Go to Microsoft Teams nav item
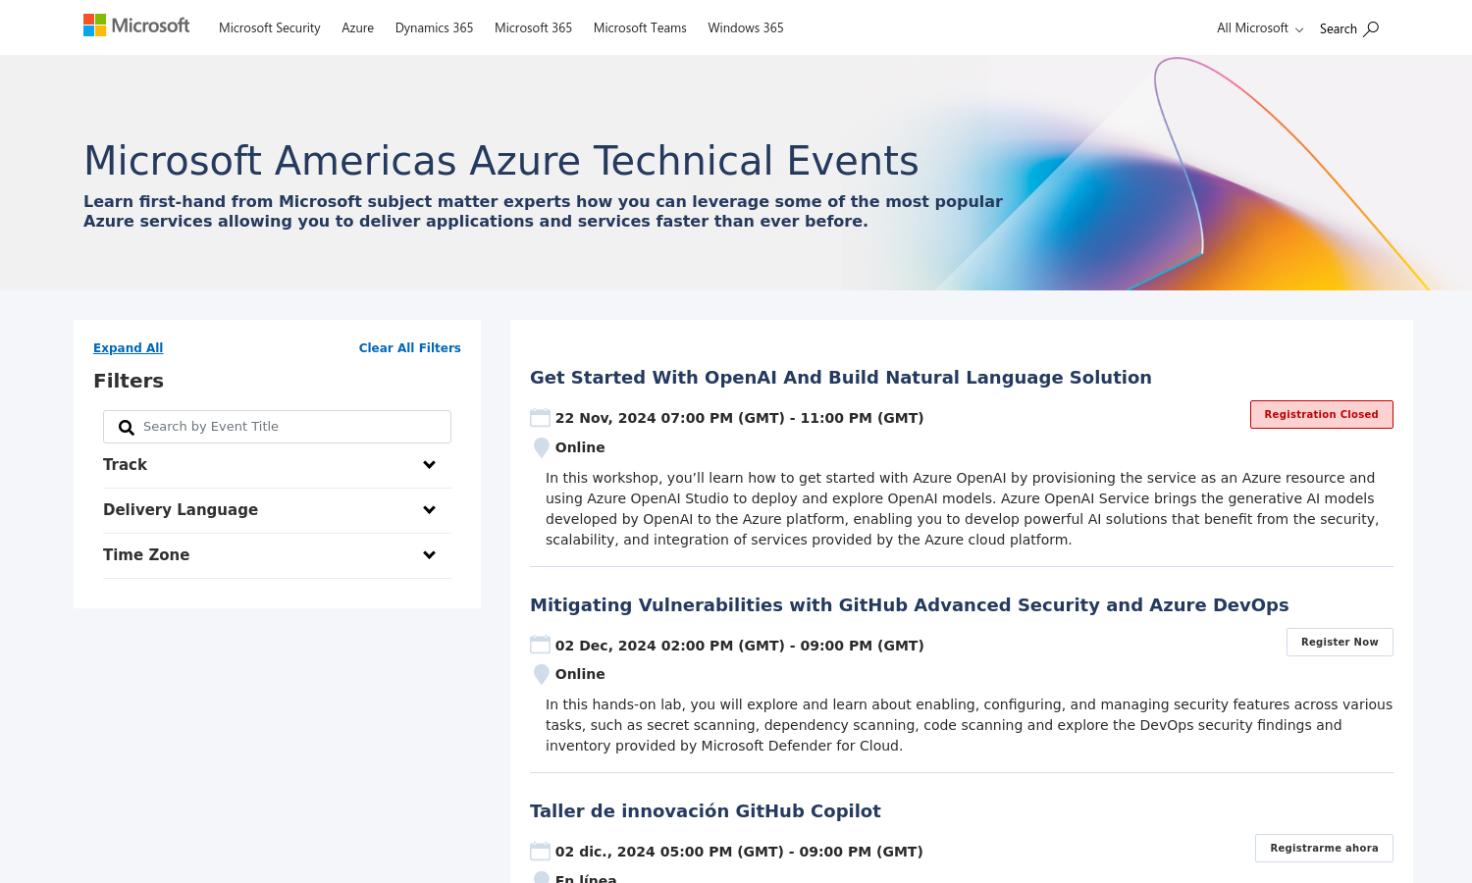The width and height of the screenshot is (1472, 883). [x=640, y=28]
